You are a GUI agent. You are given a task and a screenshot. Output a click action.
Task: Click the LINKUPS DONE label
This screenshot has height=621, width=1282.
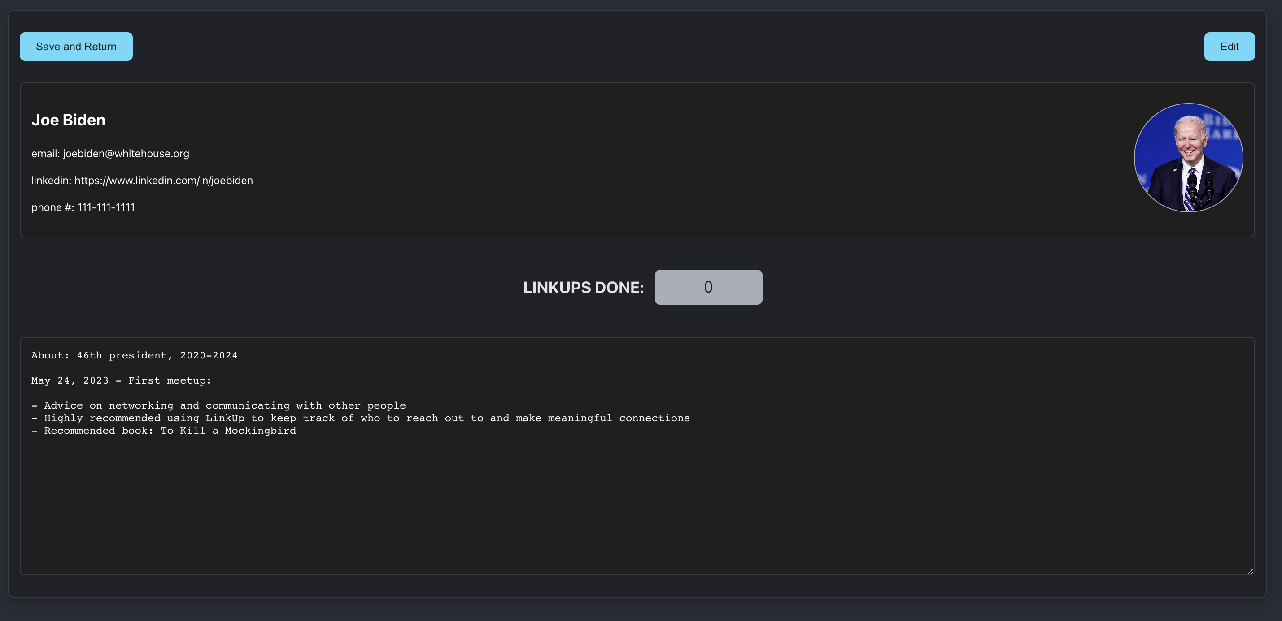click(583, 287)
